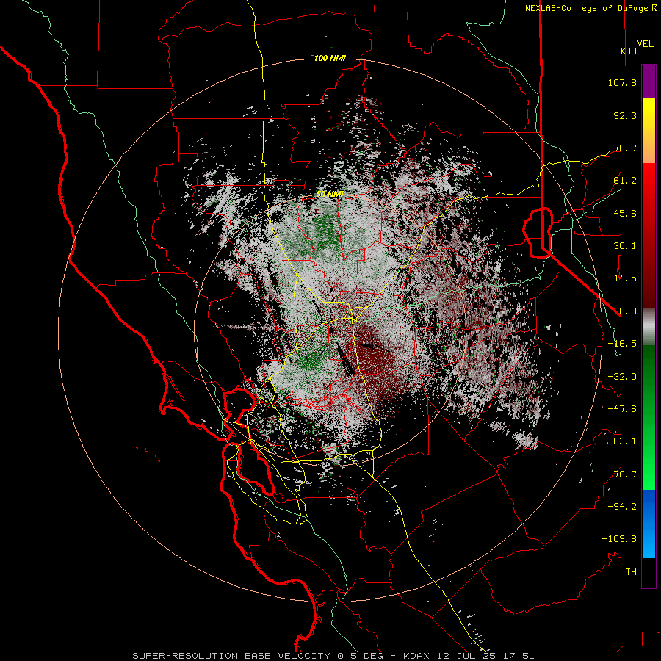This screenshot has width=661, height=661.
Task: Select the 14.5 velocity scale value
Action: (625, 278)
